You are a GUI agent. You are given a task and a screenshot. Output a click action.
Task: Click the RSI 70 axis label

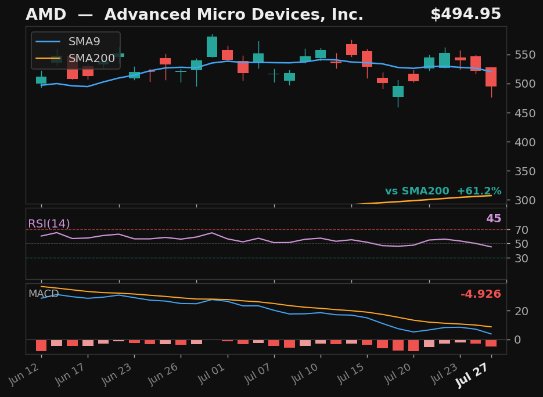[522, 229]
